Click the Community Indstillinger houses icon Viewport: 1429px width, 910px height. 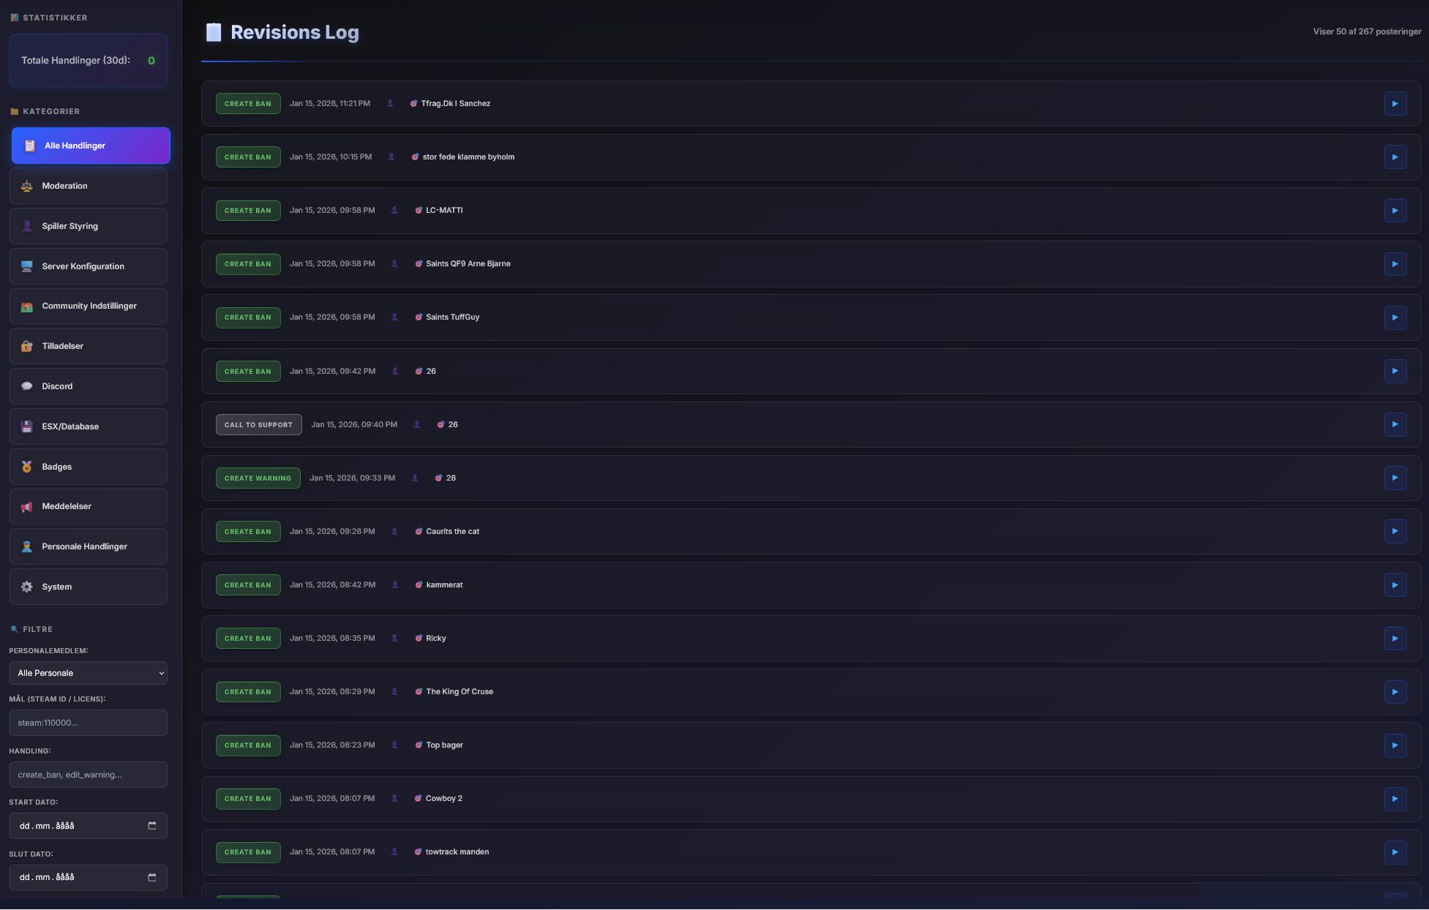[27, 307]
